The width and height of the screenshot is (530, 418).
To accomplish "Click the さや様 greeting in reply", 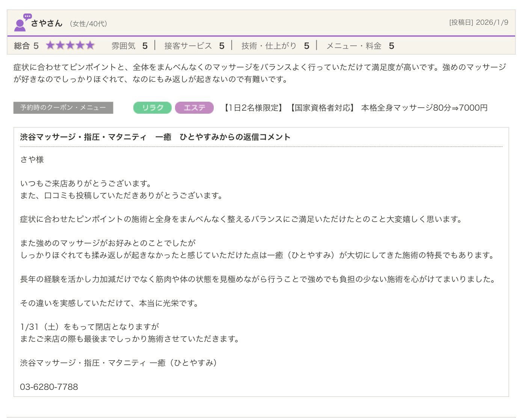I will pos(32,159).
